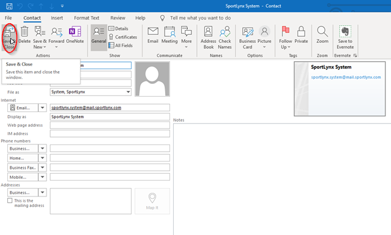The width and height of the screenshot is (391, 235).
Task: Open the Picture options
Action: pos(264,37)
